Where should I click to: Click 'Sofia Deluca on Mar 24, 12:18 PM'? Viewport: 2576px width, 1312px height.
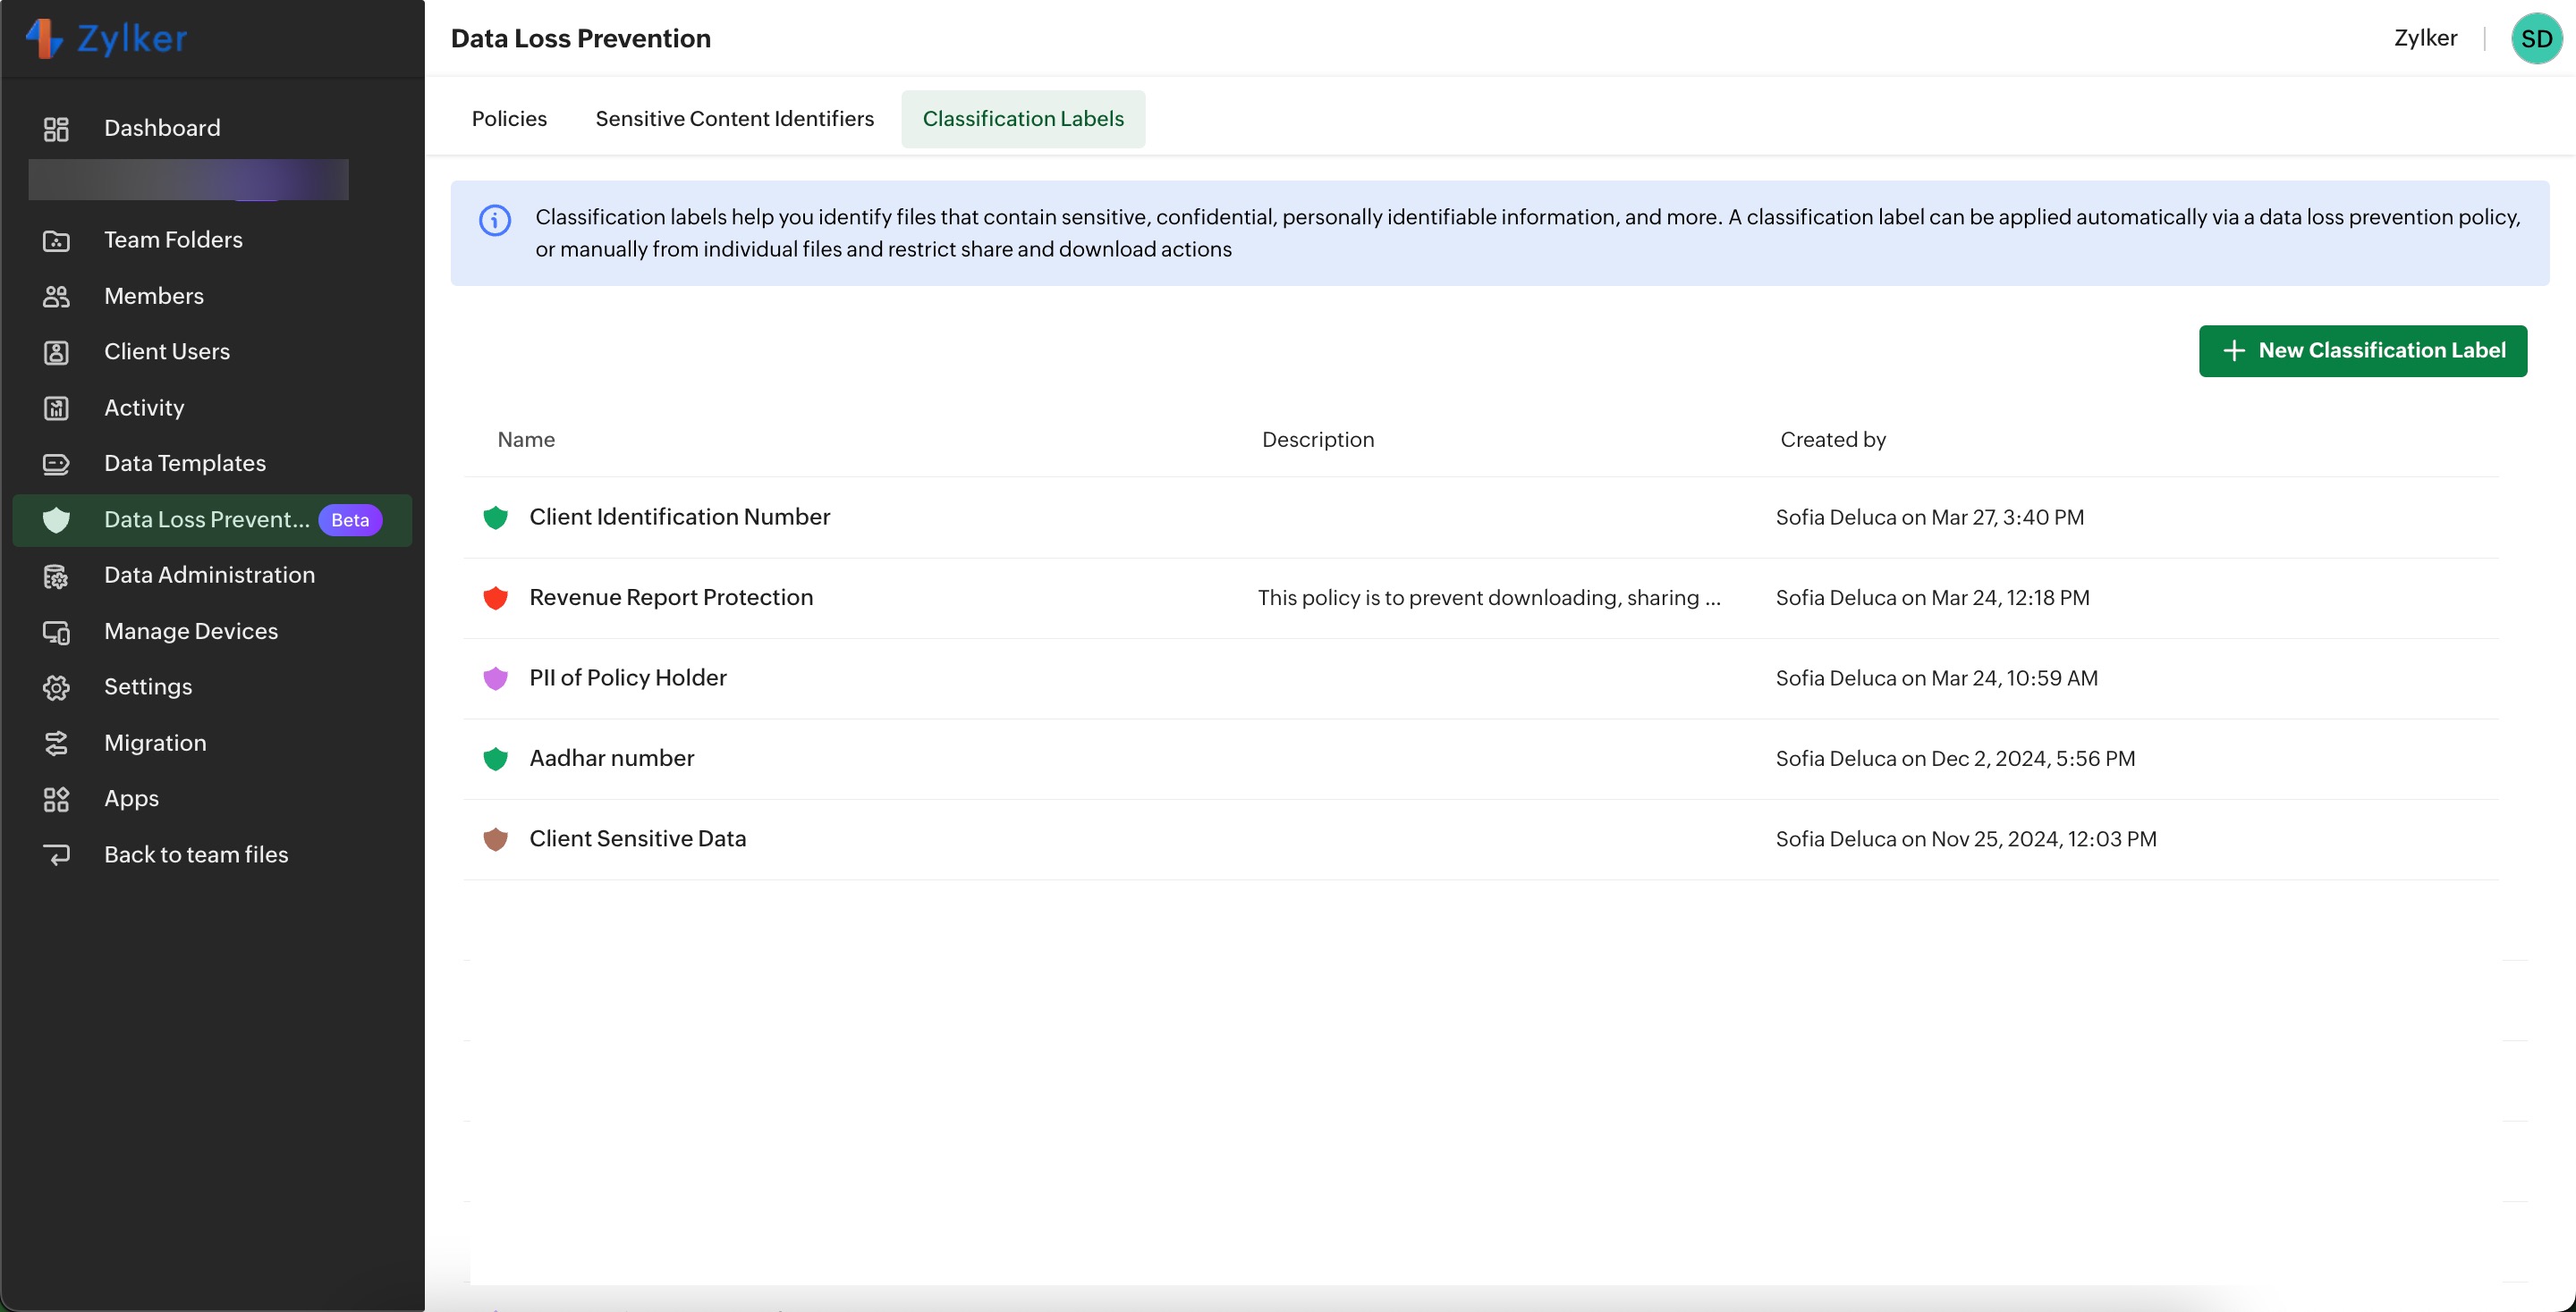tap(1933, 598)
